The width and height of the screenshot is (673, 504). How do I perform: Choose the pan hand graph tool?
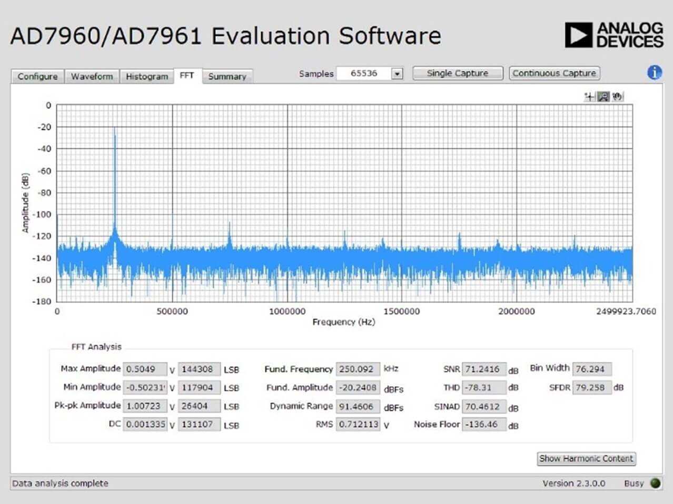coord(617,96)
